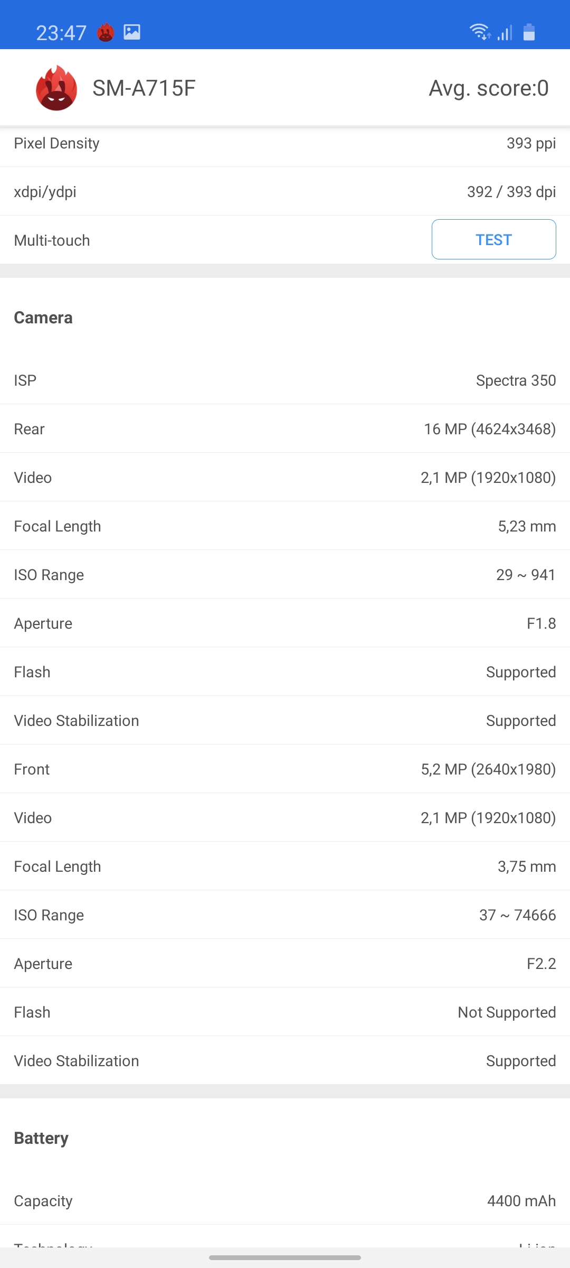Tap the Flash Not Supported row
The width and height of the screenshot is (570, 1268).
coord(285,1012)
